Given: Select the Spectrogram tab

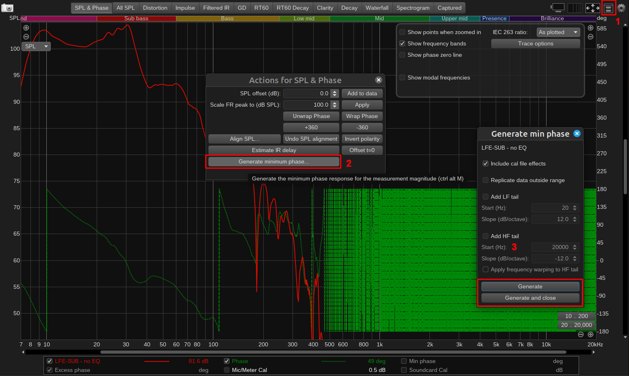Looking at the screenshot, I should pos(413,8).
